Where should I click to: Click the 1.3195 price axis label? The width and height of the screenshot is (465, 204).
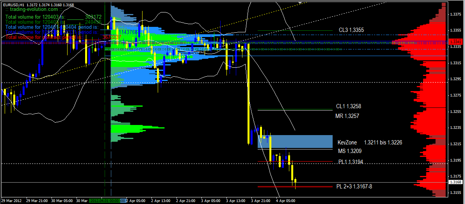pyautogui.click(x=455, y=160)
